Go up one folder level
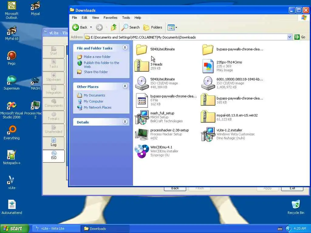 point(114,27)
